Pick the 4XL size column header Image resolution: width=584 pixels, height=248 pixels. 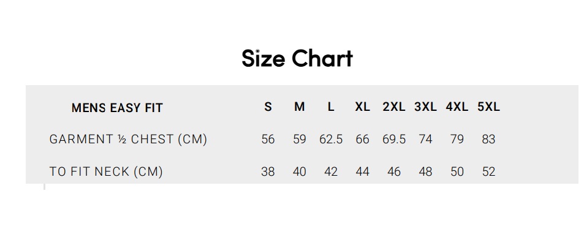click(457, 107)
